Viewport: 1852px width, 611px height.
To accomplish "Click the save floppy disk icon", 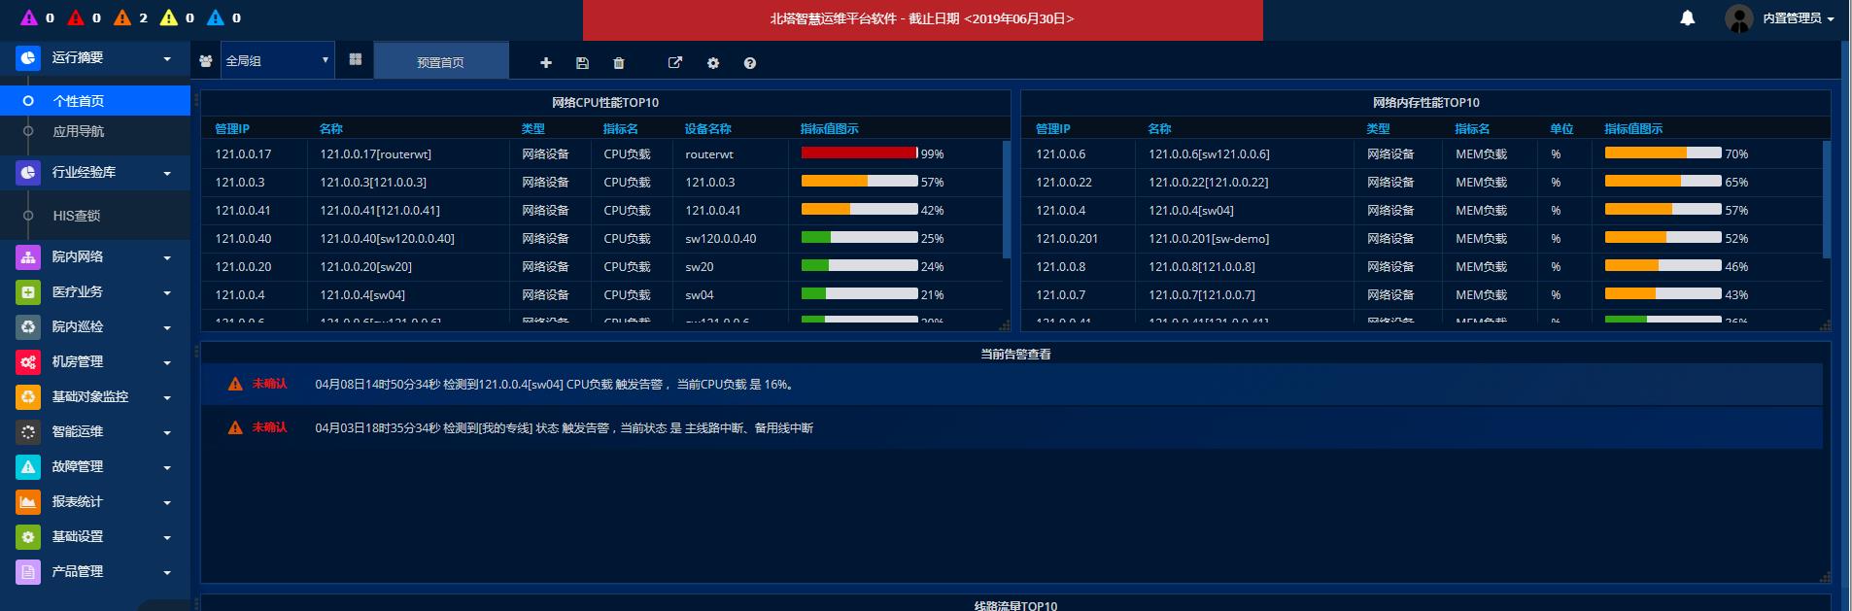I will point(582,63).
